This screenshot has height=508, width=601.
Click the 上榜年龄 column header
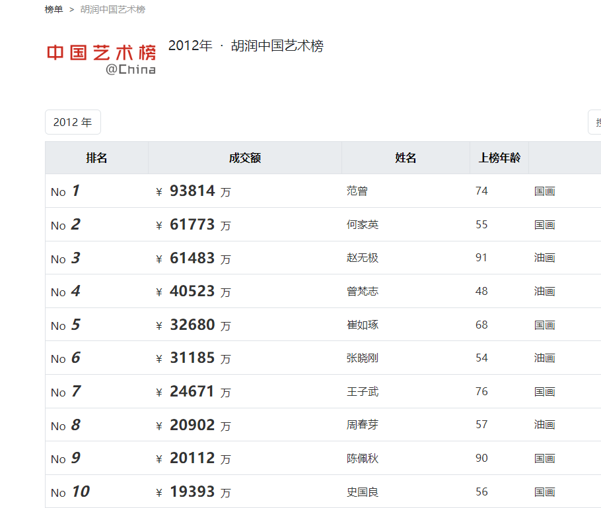(x=499, y=158)
